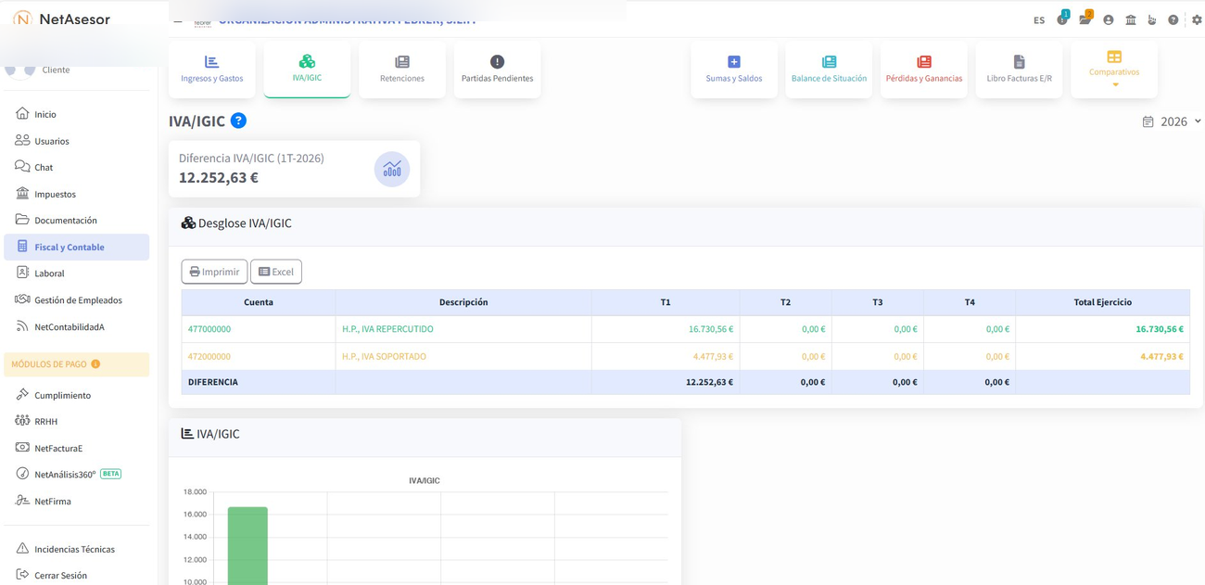
Task: Open the settings gear icon
Action: point(1197,19)
